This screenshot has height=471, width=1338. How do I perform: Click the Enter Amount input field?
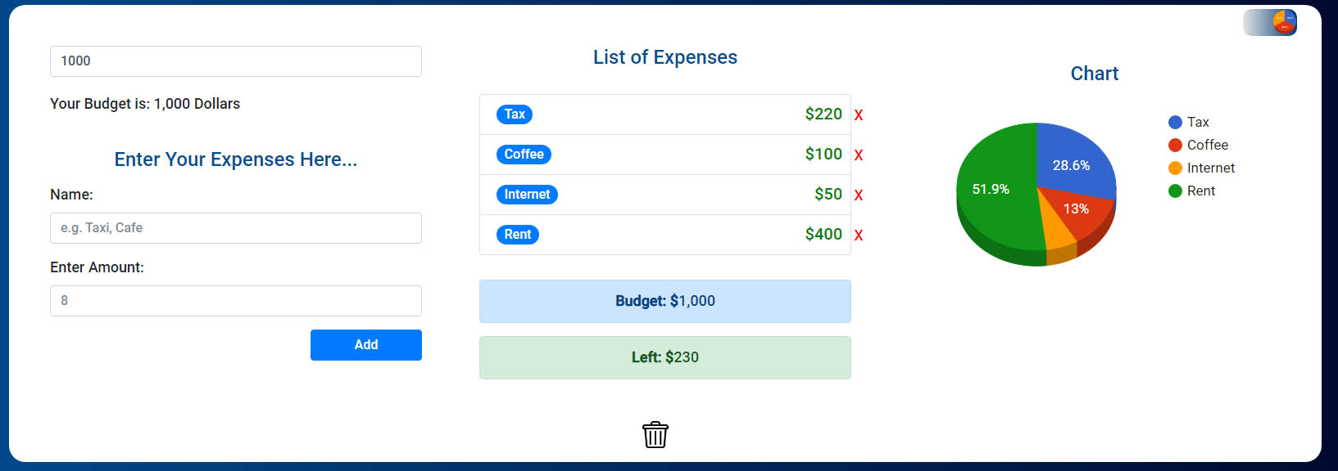click(x=235, y=301)
